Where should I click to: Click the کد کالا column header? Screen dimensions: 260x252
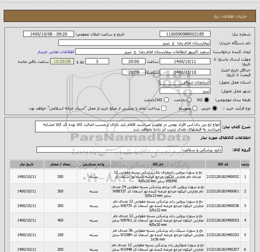point(223,164)
